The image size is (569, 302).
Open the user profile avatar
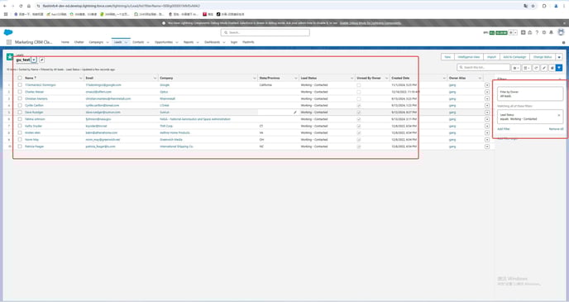pyautogui.click(x=561, y=32)
